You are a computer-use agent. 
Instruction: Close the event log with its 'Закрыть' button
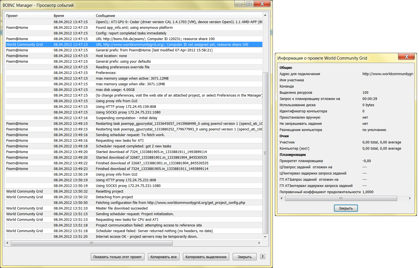pyautogui.click(x=245, y=257)
